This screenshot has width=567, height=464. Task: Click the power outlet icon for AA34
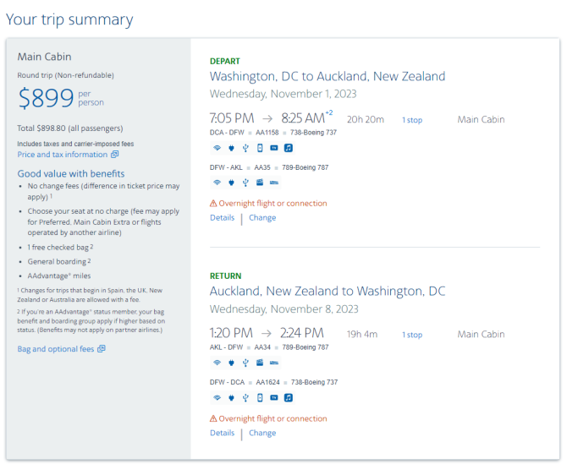pyautogui.click(x=231, y=363)
